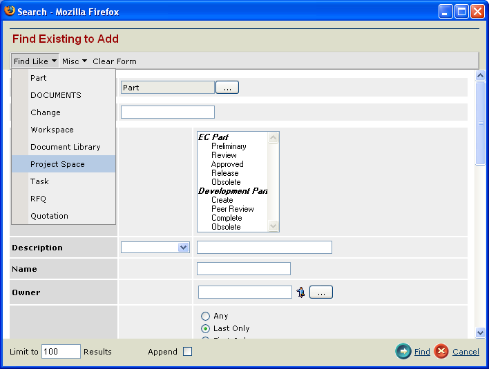Select Approved in the EC Part state list
This screenshot has height=369, width=489.
(227, 164)
